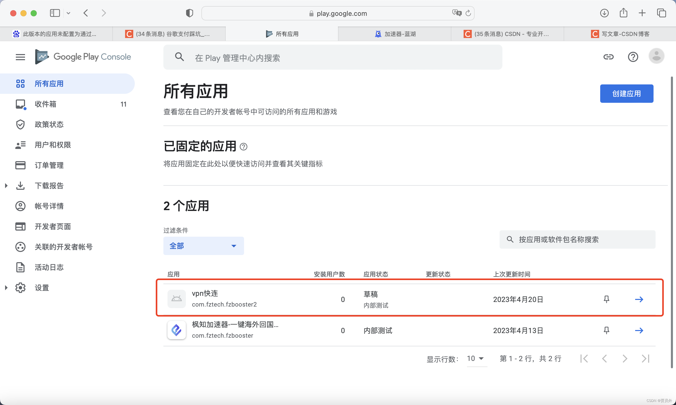Click Safari sidebar toggle icon

pos(55,13)
